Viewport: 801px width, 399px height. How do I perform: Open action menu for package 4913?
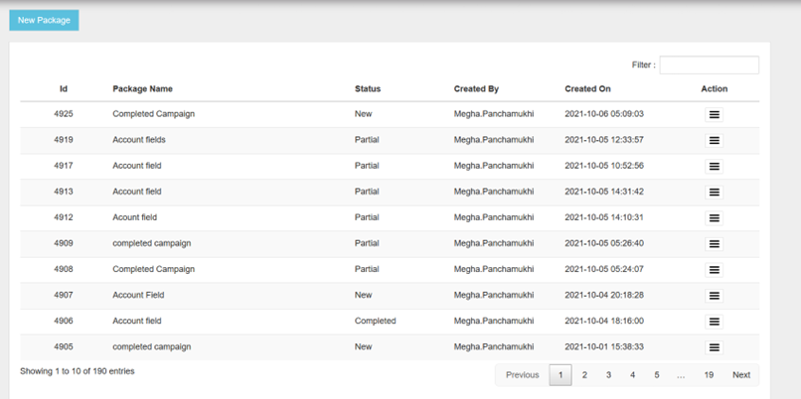click(x=714, y=193)
